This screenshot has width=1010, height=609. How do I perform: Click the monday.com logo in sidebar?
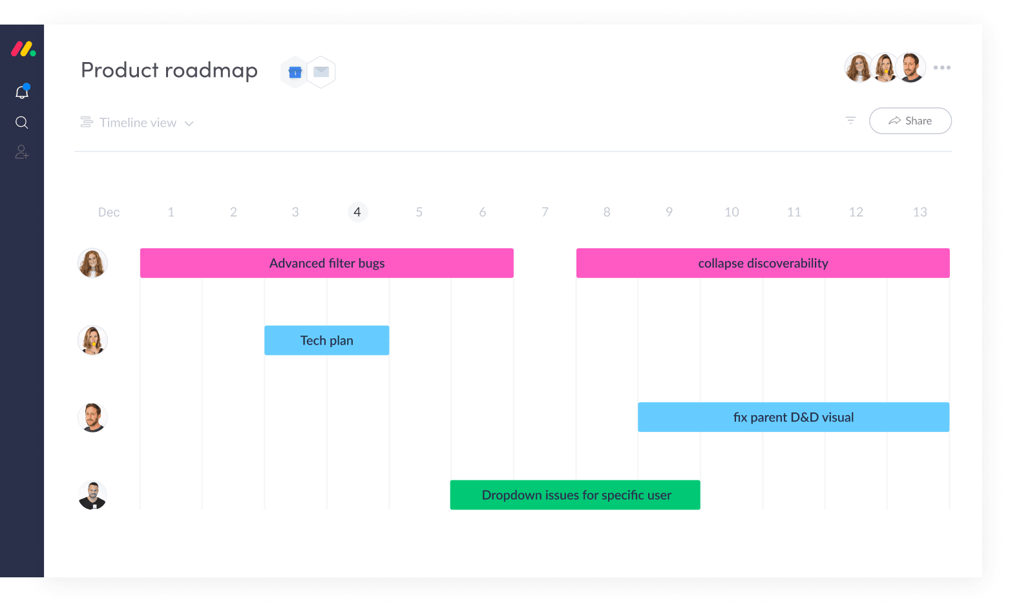[23, 49]
